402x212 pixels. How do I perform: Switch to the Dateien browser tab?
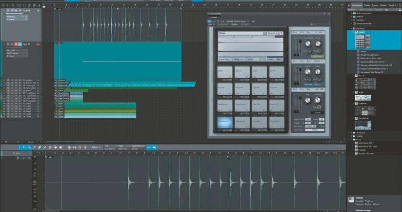pyautogui.click(x=383, y=5)
